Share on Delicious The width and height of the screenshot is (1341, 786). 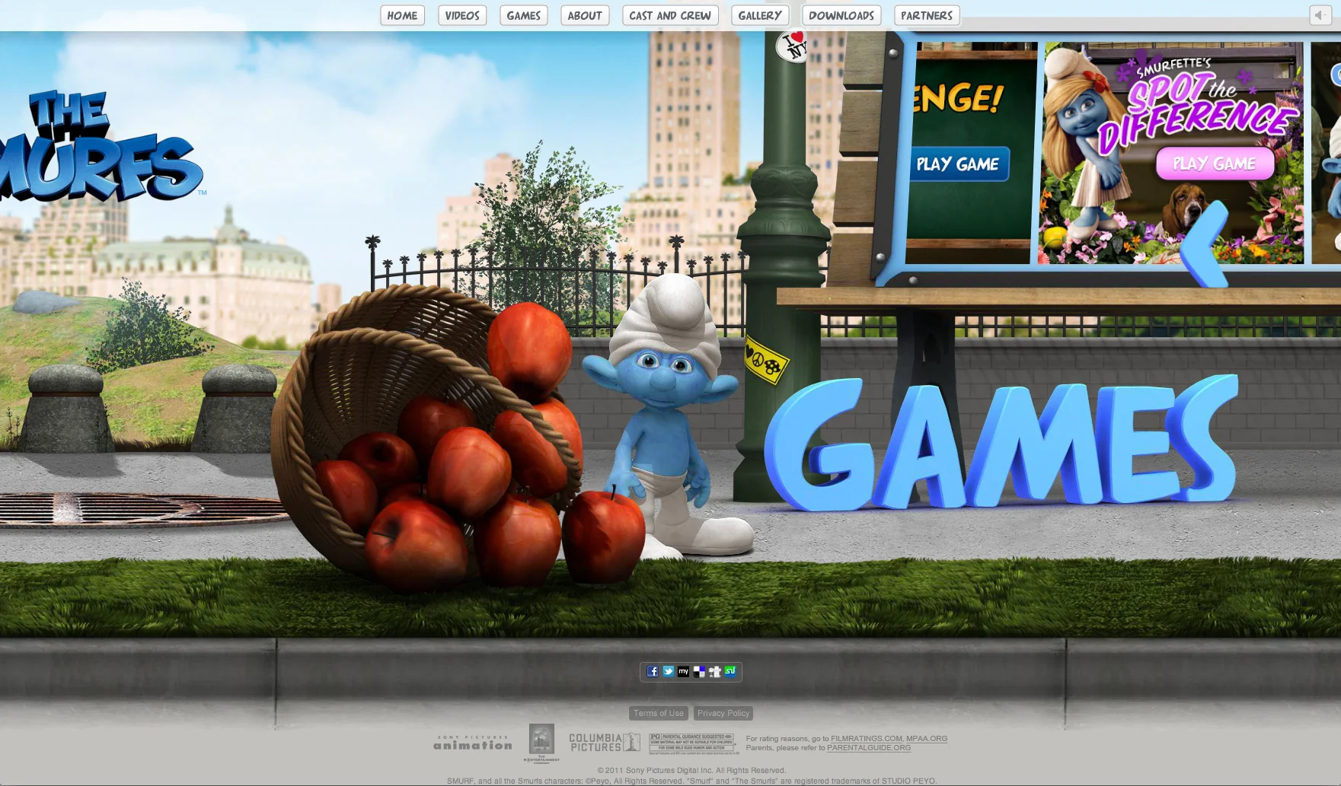click(x=699, y=671)
